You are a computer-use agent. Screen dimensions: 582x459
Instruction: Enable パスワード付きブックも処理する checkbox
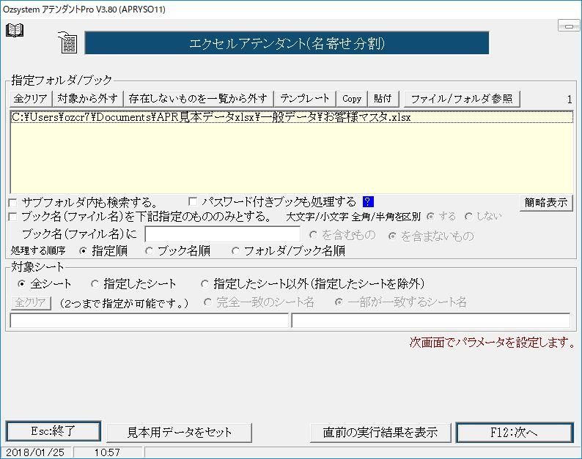point(193,201)
